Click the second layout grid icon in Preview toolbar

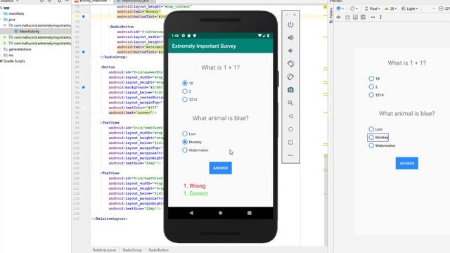(x=355, y=17)
